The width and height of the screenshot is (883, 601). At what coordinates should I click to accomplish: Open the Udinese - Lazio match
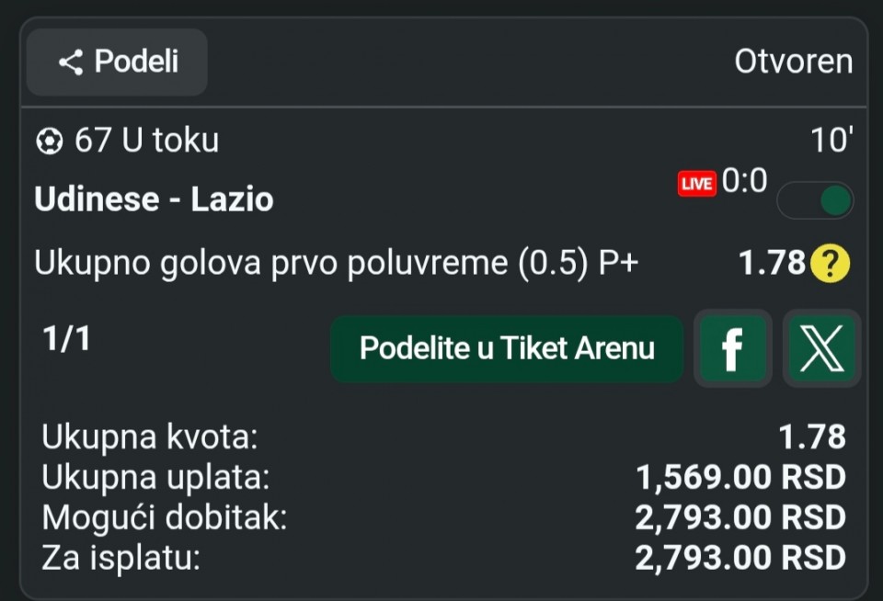pyautogui.click(x=154, y=200)
